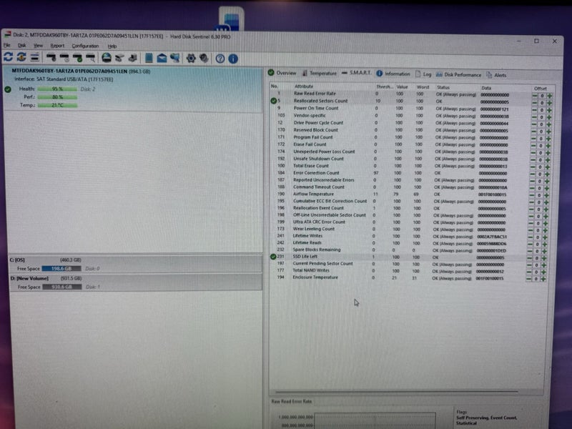Sort by the Status column header
572x429 pixels.
coord(443,87)
